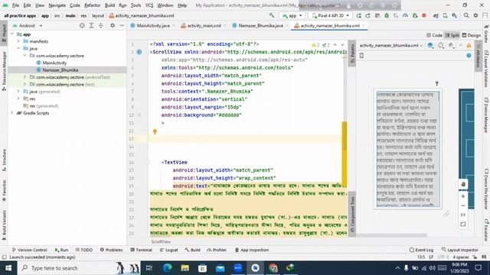Open the Pixel 4 API 30 device dropdown

pyautogui.click(x=331, y=15)
